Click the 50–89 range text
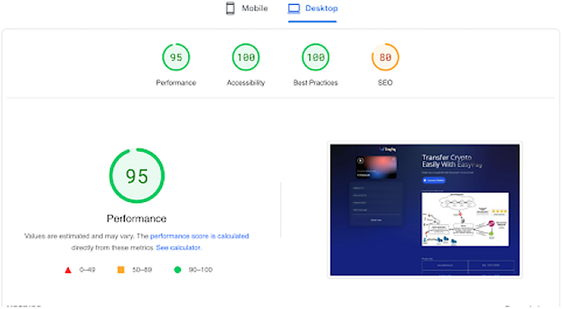Viewport: 562px width, 309px height. 142,270
